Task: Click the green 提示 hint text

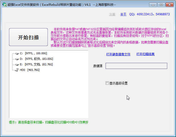Action: point(49,122)
